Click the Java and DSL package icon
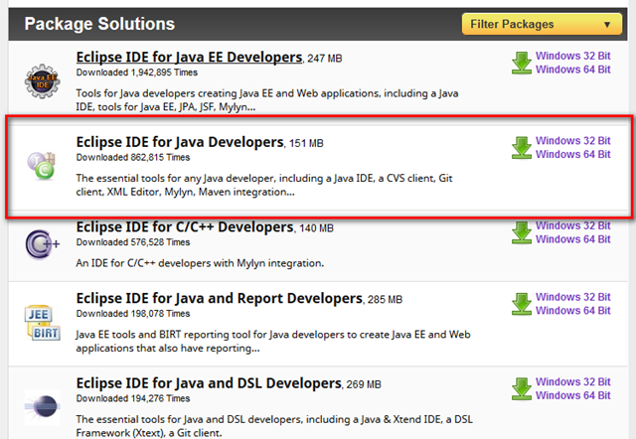The image size is (636, 439). coord(41,404)
